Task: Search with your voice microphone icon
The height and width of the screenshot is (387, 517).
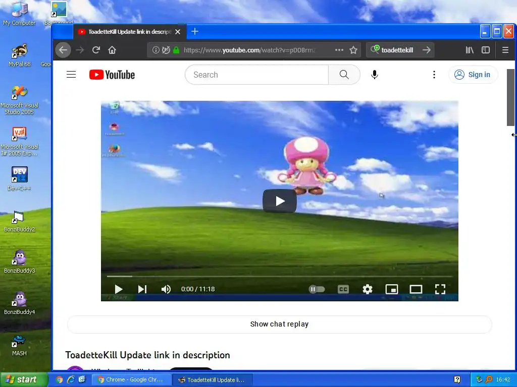Action: 374,75
